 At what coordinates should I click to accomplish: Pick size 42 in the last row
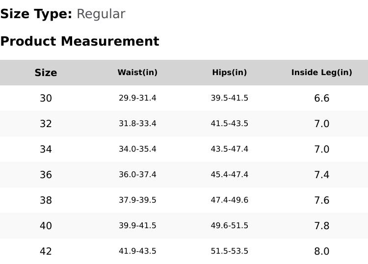(x=46, y=251)
